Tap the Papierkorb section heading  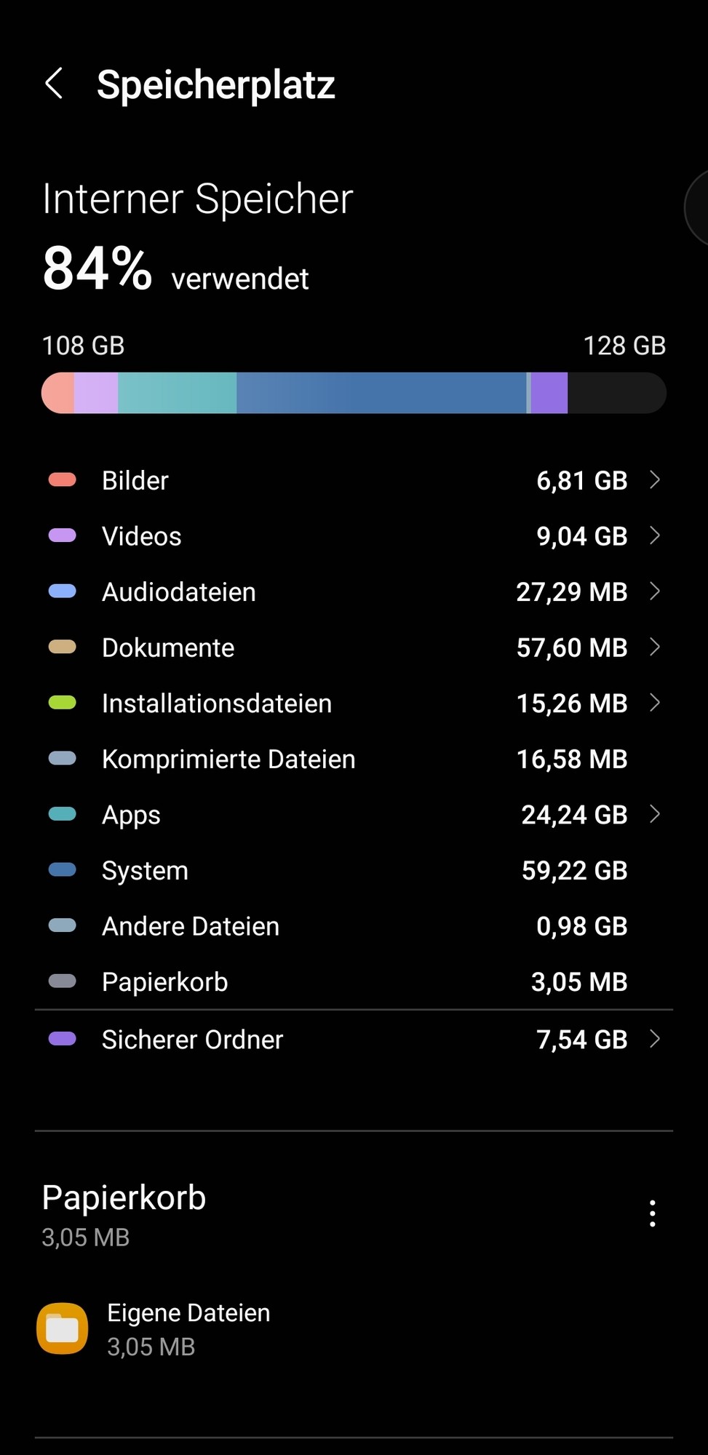pos(124,1197)
